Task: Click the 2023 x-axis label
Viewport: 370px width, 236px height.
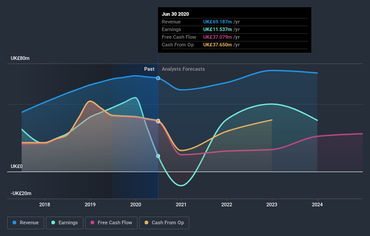Action: pyautogui.click(x=272, y=204)
